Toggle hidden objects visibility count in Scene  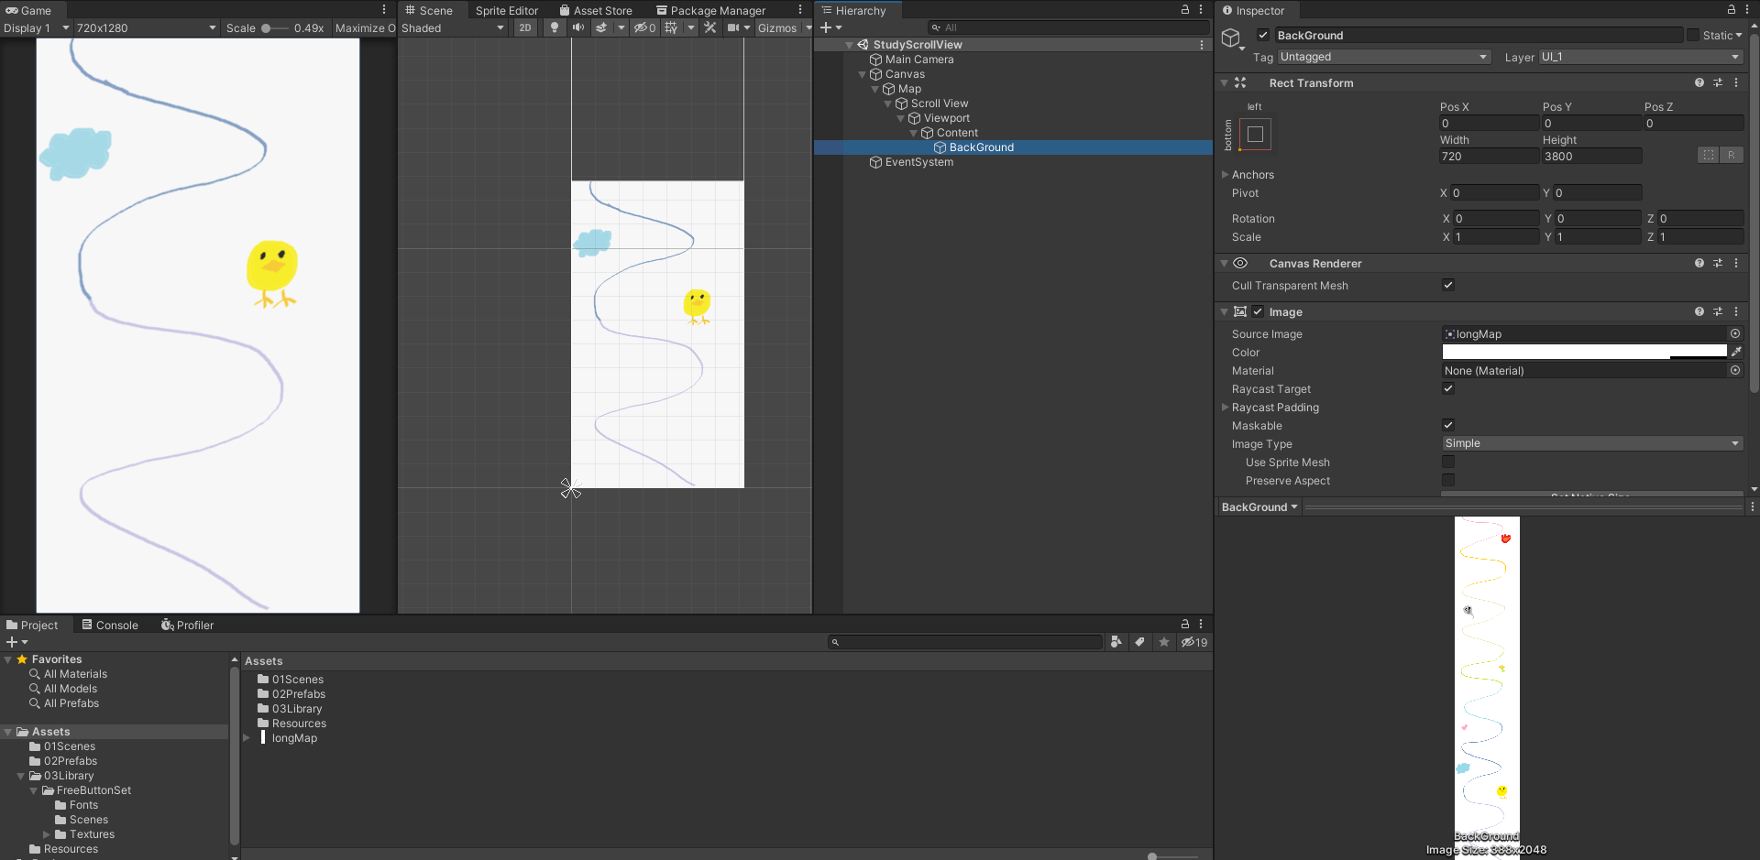[x=645, y=27]
